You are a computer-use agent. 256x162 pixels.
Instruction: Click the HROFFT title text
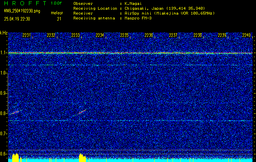coord(26,3)
